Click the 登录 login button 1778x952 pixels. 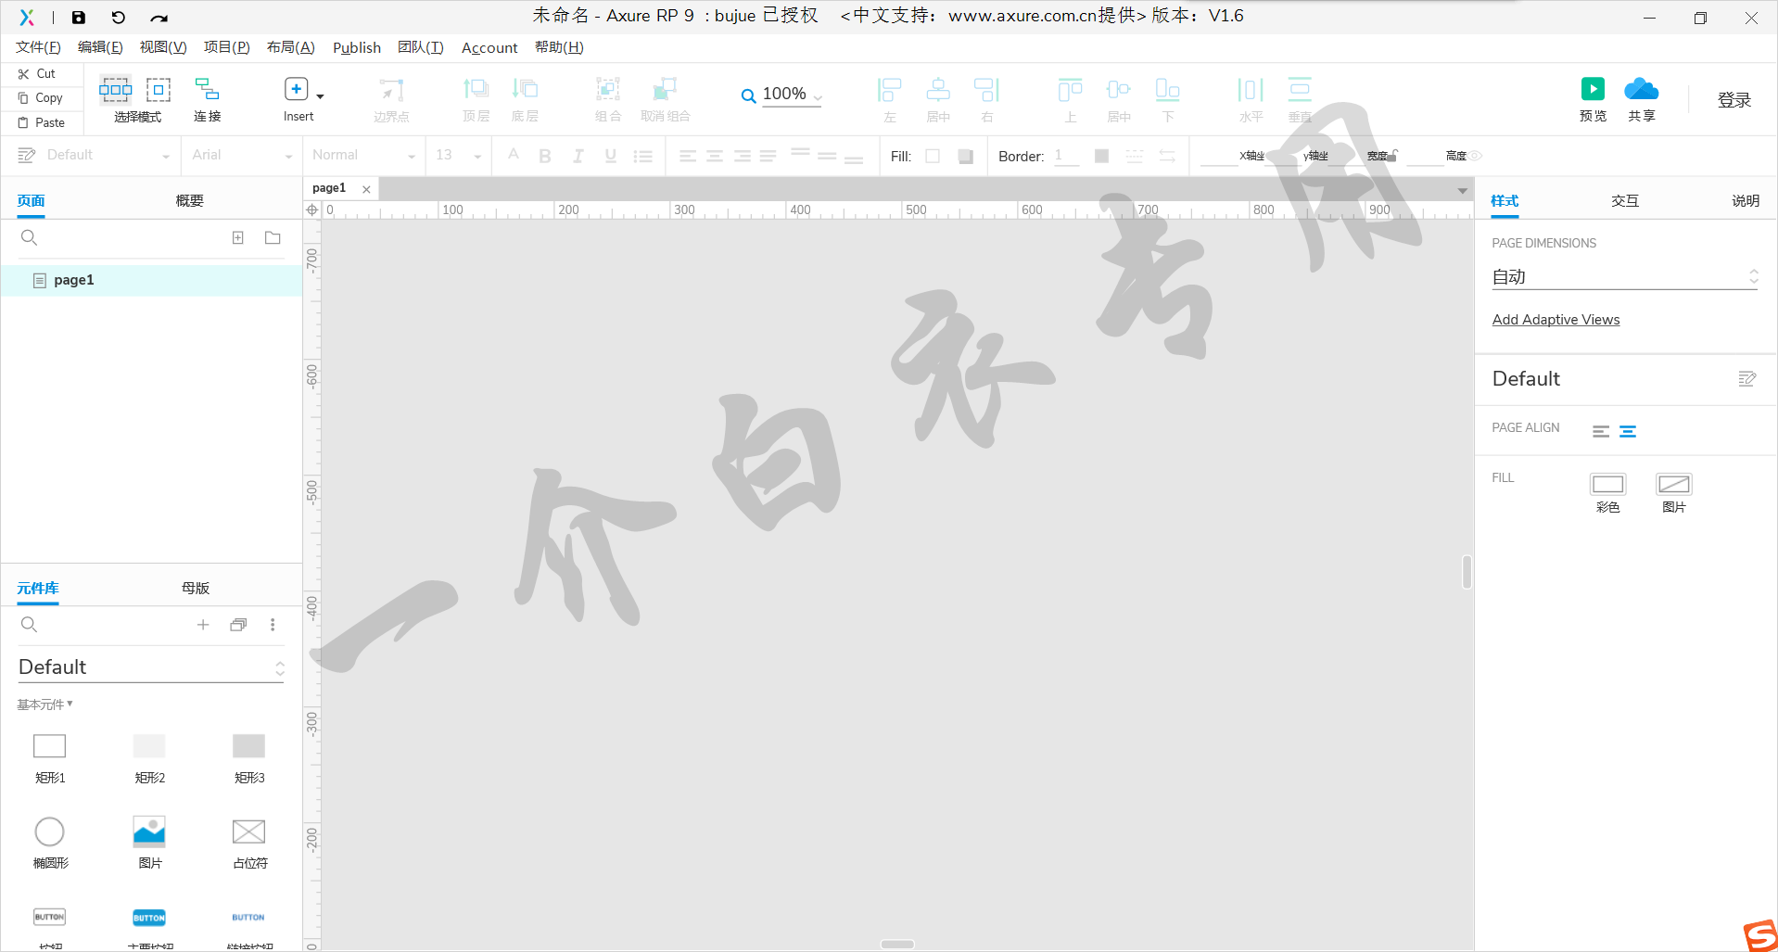(x=1734, y=100)
